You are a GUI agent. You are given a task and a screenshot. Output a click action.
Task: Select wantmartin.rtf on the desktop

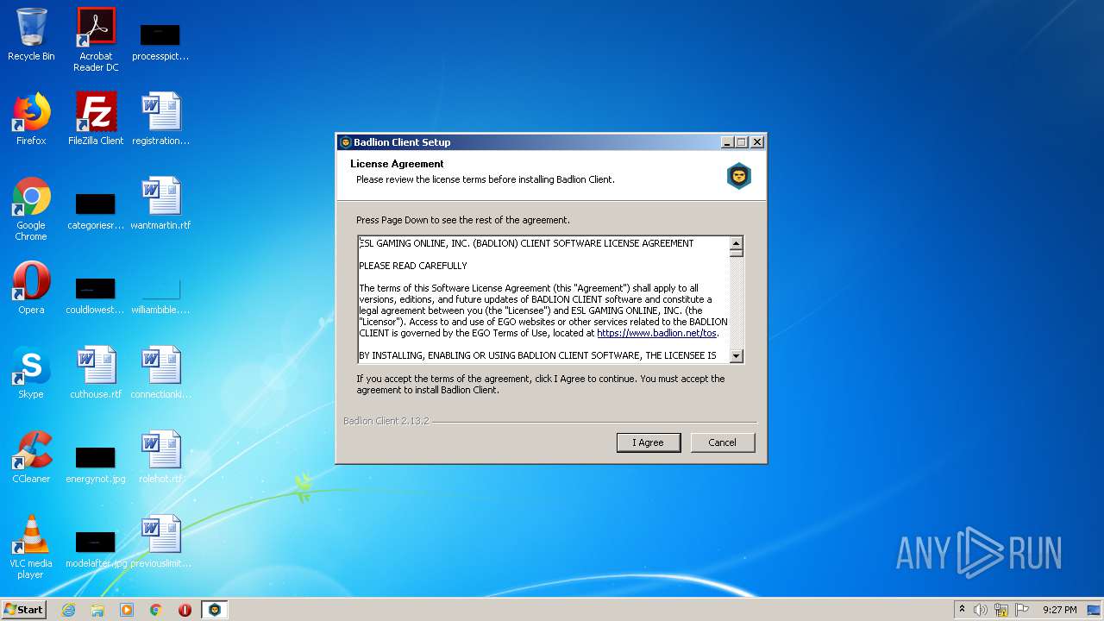[x=160, y=204]
